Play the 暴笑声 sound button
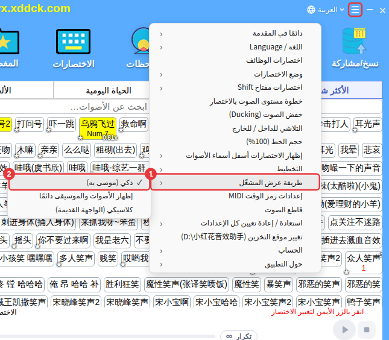 [279, 284]
